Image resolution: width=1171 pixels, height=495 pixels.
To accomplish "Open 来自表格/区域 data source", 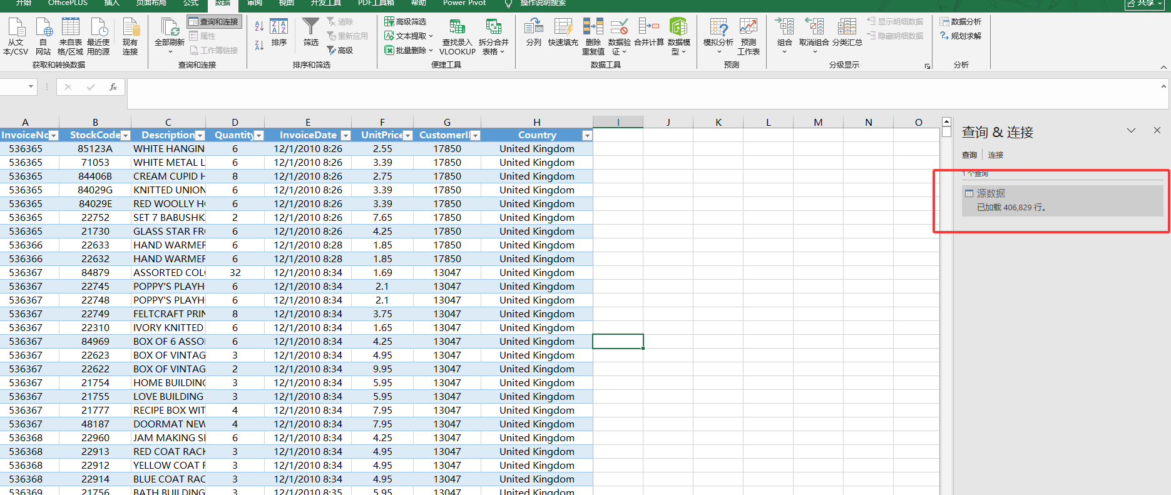I will click(71, 36).
